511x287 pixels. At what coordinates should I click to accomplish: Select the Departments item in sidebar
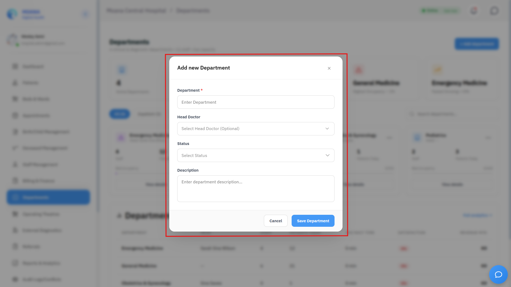click(48, 197)
